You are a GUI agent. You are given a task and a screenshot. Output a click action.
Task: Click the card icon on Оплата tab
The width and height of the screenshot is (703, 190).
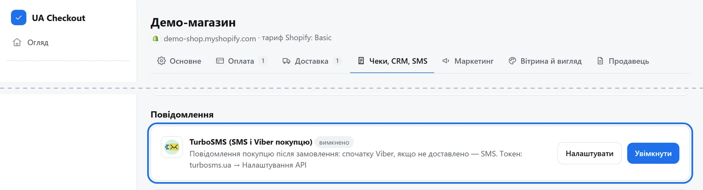click(220, 61)
